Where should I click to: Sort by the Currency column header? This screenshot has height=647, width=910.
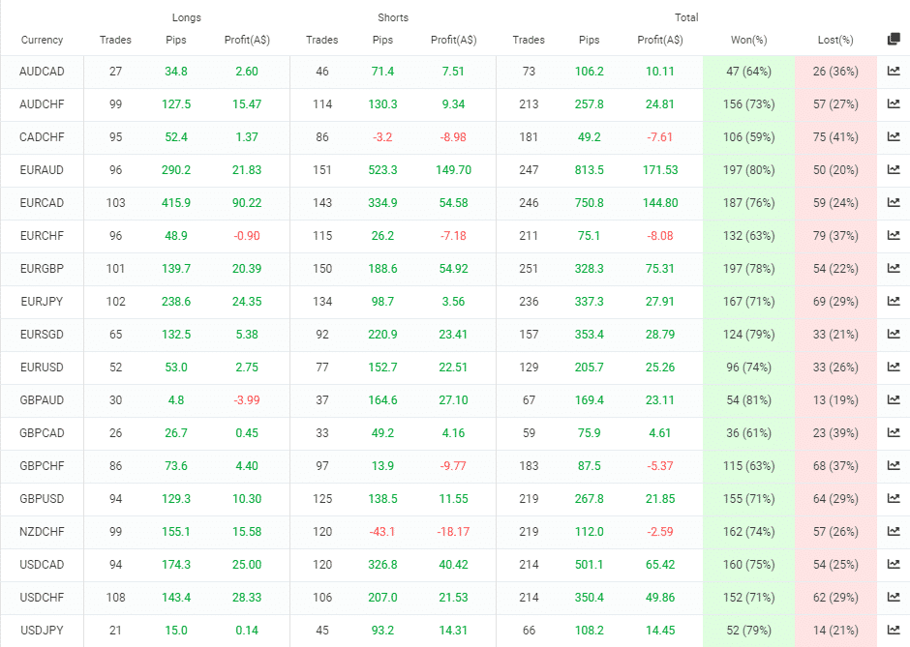click(42, 40)
